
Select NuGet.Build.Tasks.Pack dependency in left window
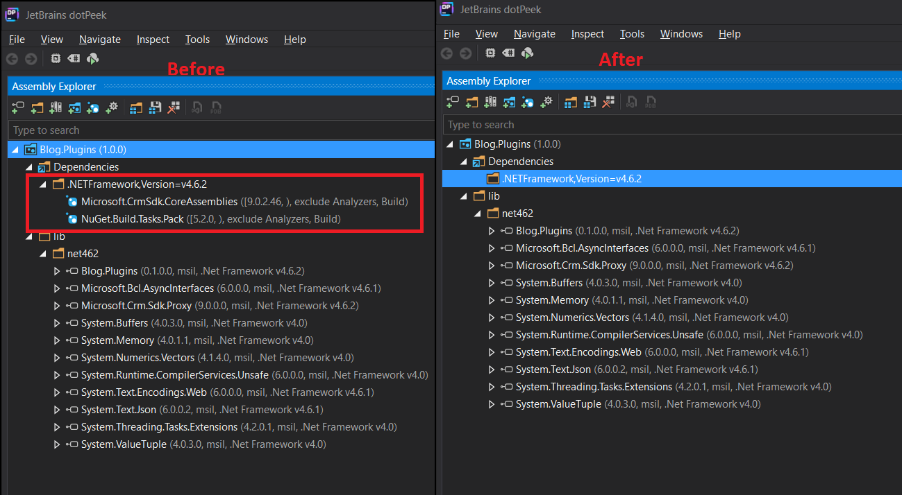point(203,219)
